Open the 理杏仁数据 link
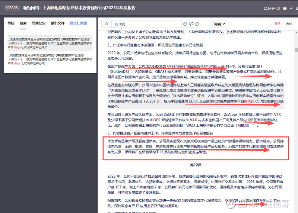 click(x=79, y=23)
